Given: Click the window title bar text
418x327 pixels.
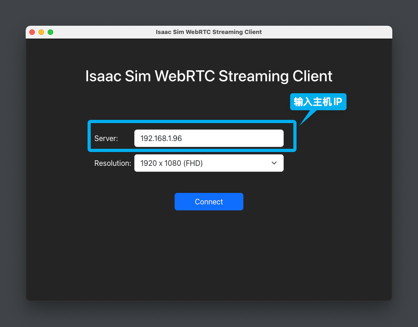Looking at the screenshot, I should pyautogui.click(x=209, y=32).
